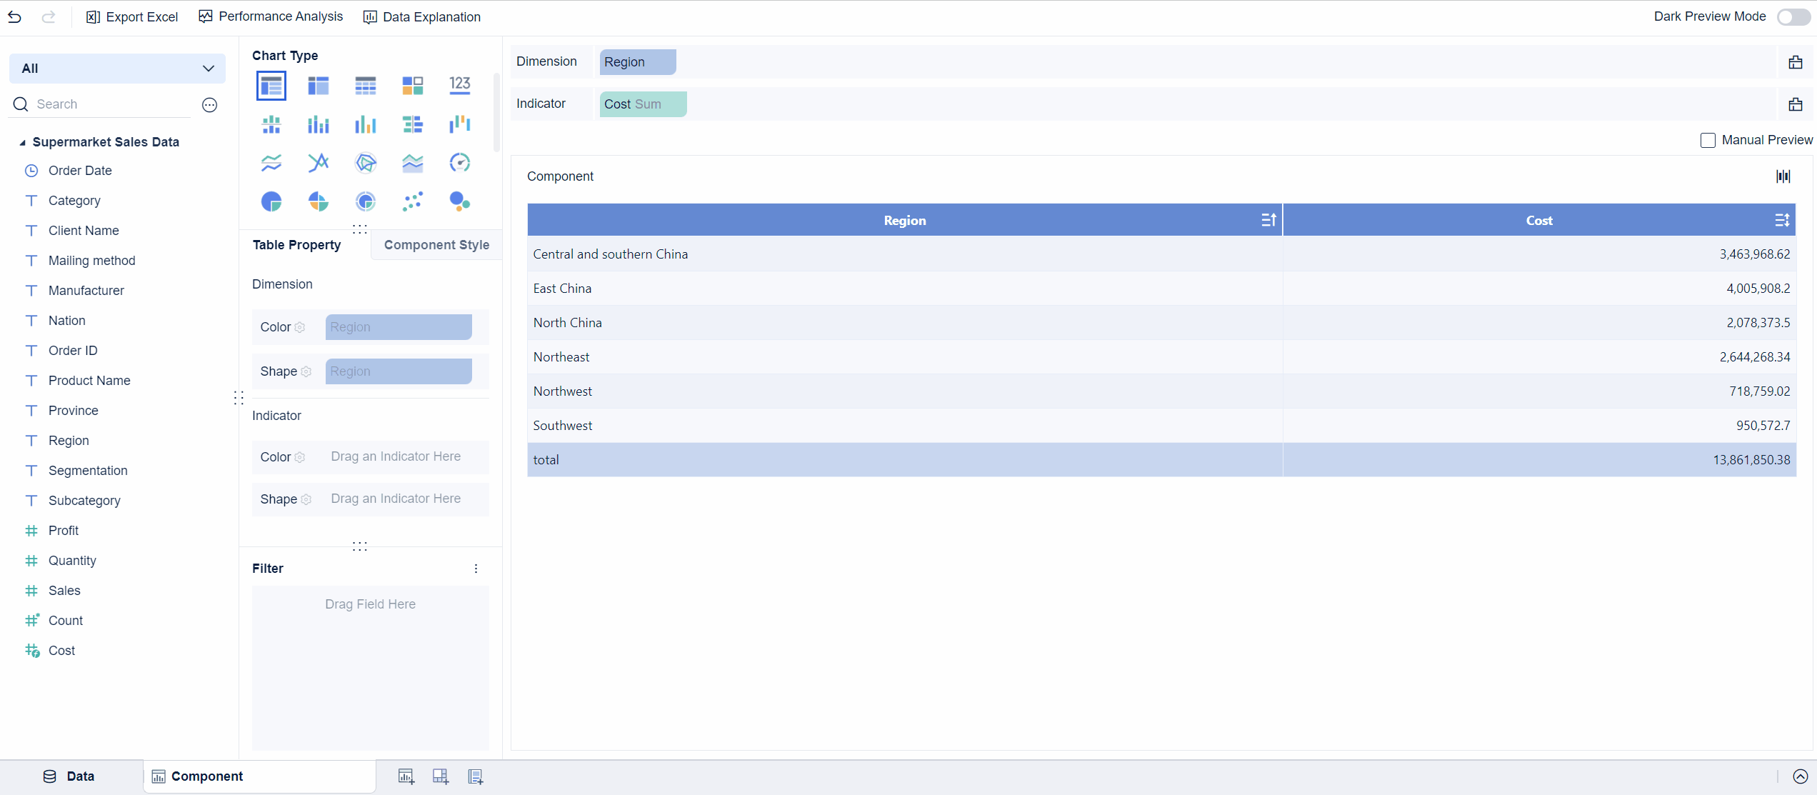Click Export Excel in the top toolbar
The width and height of the screenshot is (1817, 795).
point(132,16)
